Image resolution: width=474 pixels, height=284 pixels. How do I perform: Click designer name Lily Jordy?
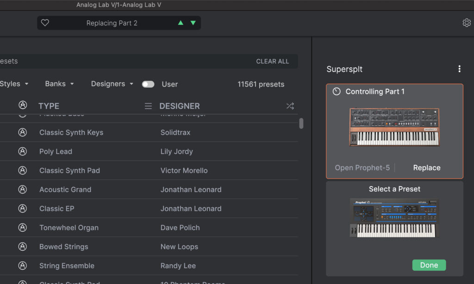176,151
